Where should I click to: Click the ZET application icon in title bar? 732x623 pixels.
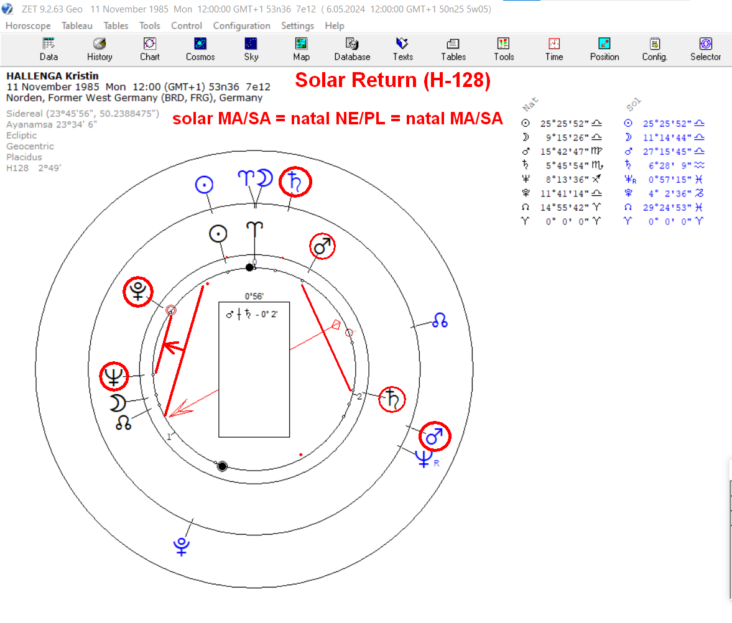(7, 9)
